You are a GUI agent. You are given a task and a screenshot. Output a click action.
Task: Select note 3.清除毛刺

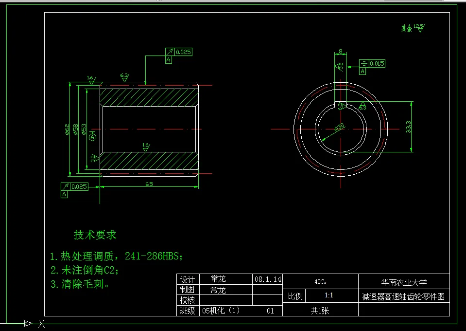pyautogui.click(x=80, y=284)
